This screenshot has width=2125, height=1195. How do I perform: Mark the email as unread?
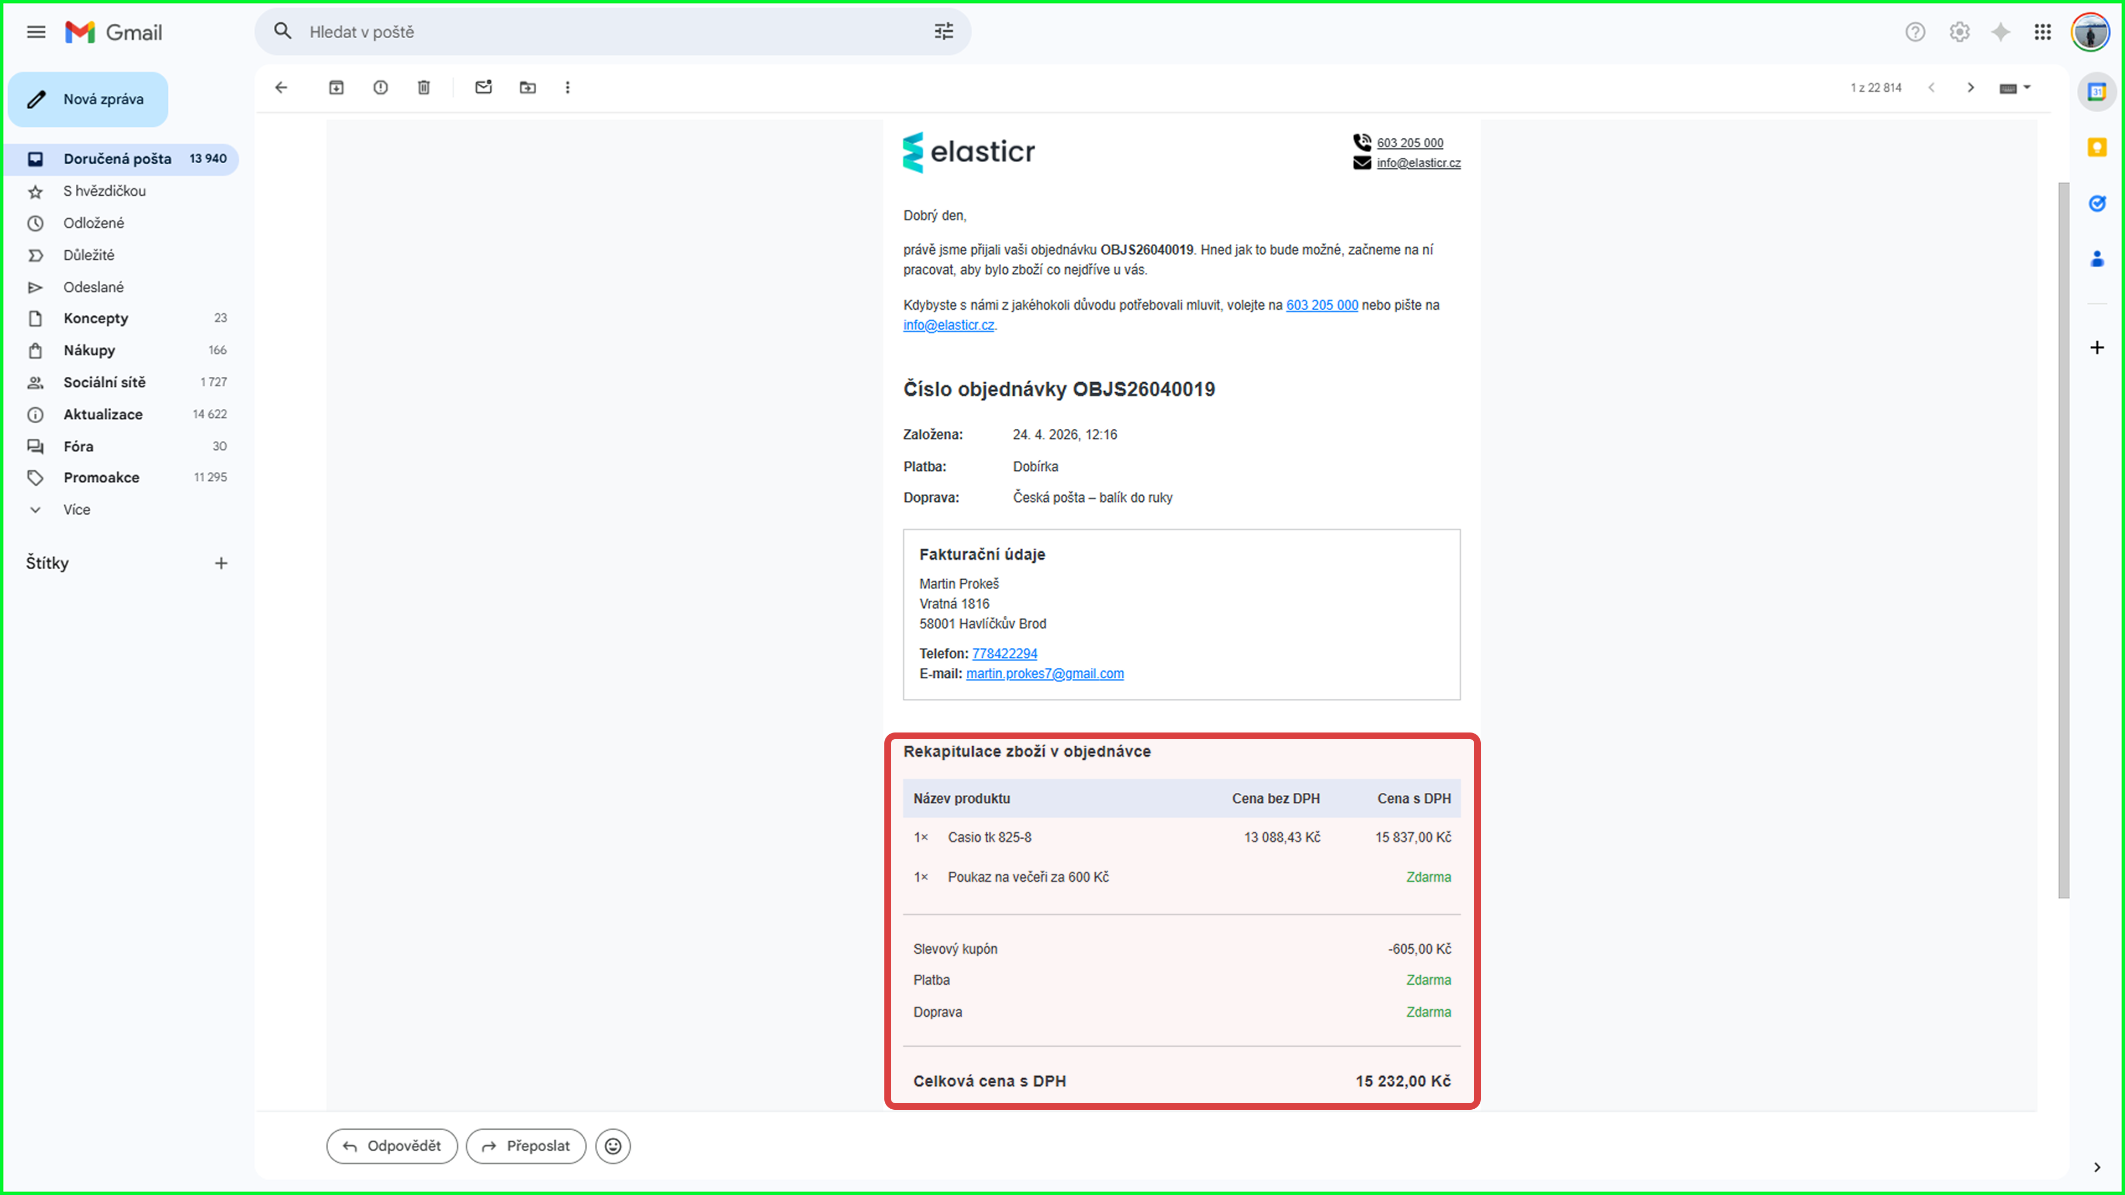click(484, 87)
